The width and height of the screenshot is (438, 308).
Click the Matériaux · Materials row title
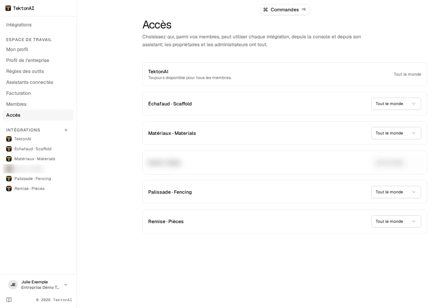click(172, 133)
